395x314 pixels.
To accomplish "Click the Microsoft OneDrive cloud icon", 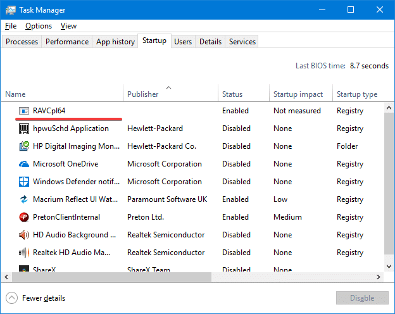I will 24,164.
